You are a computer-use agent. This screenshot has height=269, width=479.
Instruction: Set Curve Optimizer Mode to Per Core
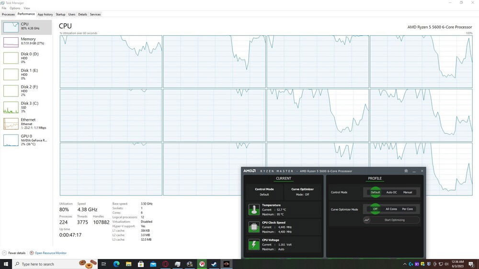click(407, 209)
